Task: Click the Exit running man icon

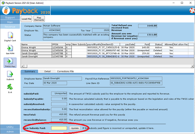Action: (x=10, y=87)
